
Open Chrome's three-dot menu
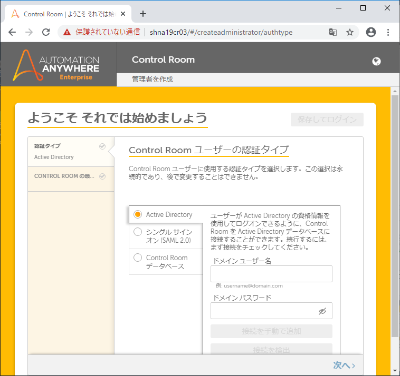[x=388, y=32]
